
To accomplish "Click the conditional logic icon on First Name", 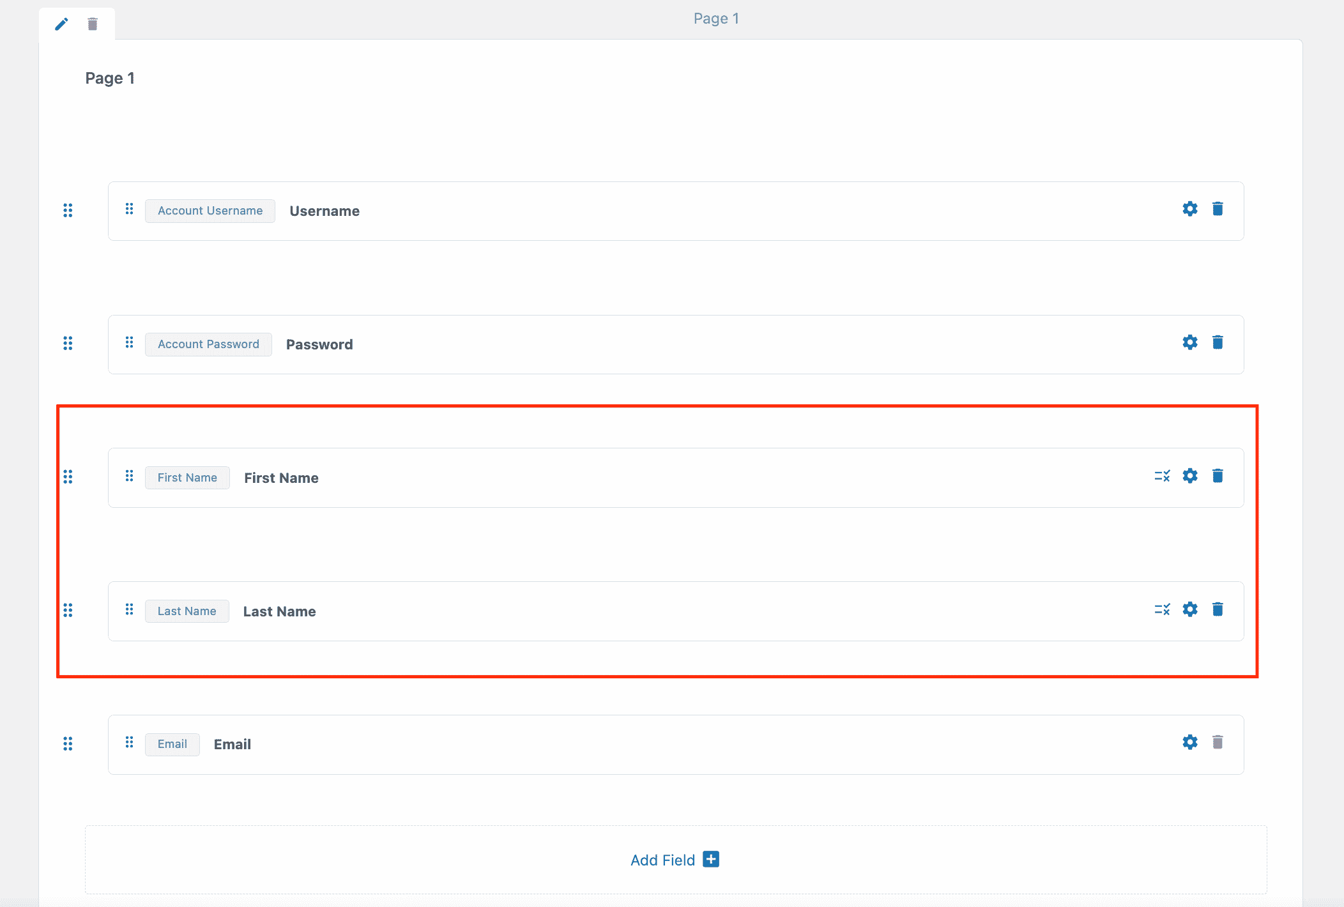I will (1163, 476).
